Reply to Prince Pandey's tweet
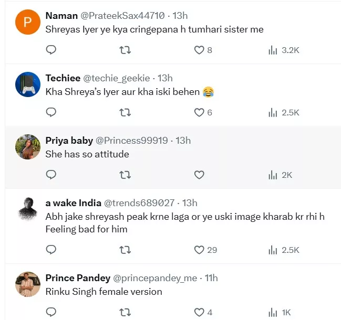The height and width of the screenshot is (320, 341). (x=51, y=312)
